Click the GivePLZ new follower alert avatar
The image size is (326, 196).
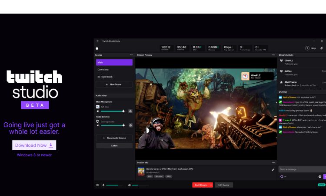tap(245, 76)
